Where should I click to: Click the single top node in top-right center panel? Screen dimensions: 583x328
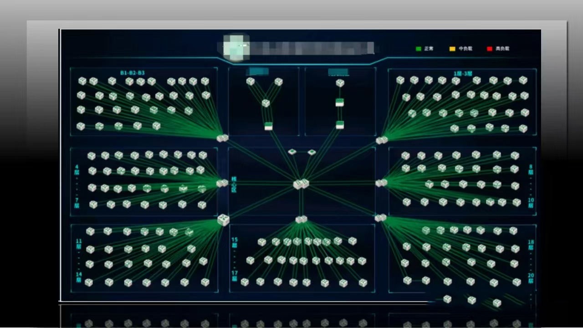[x=340, y=83]
